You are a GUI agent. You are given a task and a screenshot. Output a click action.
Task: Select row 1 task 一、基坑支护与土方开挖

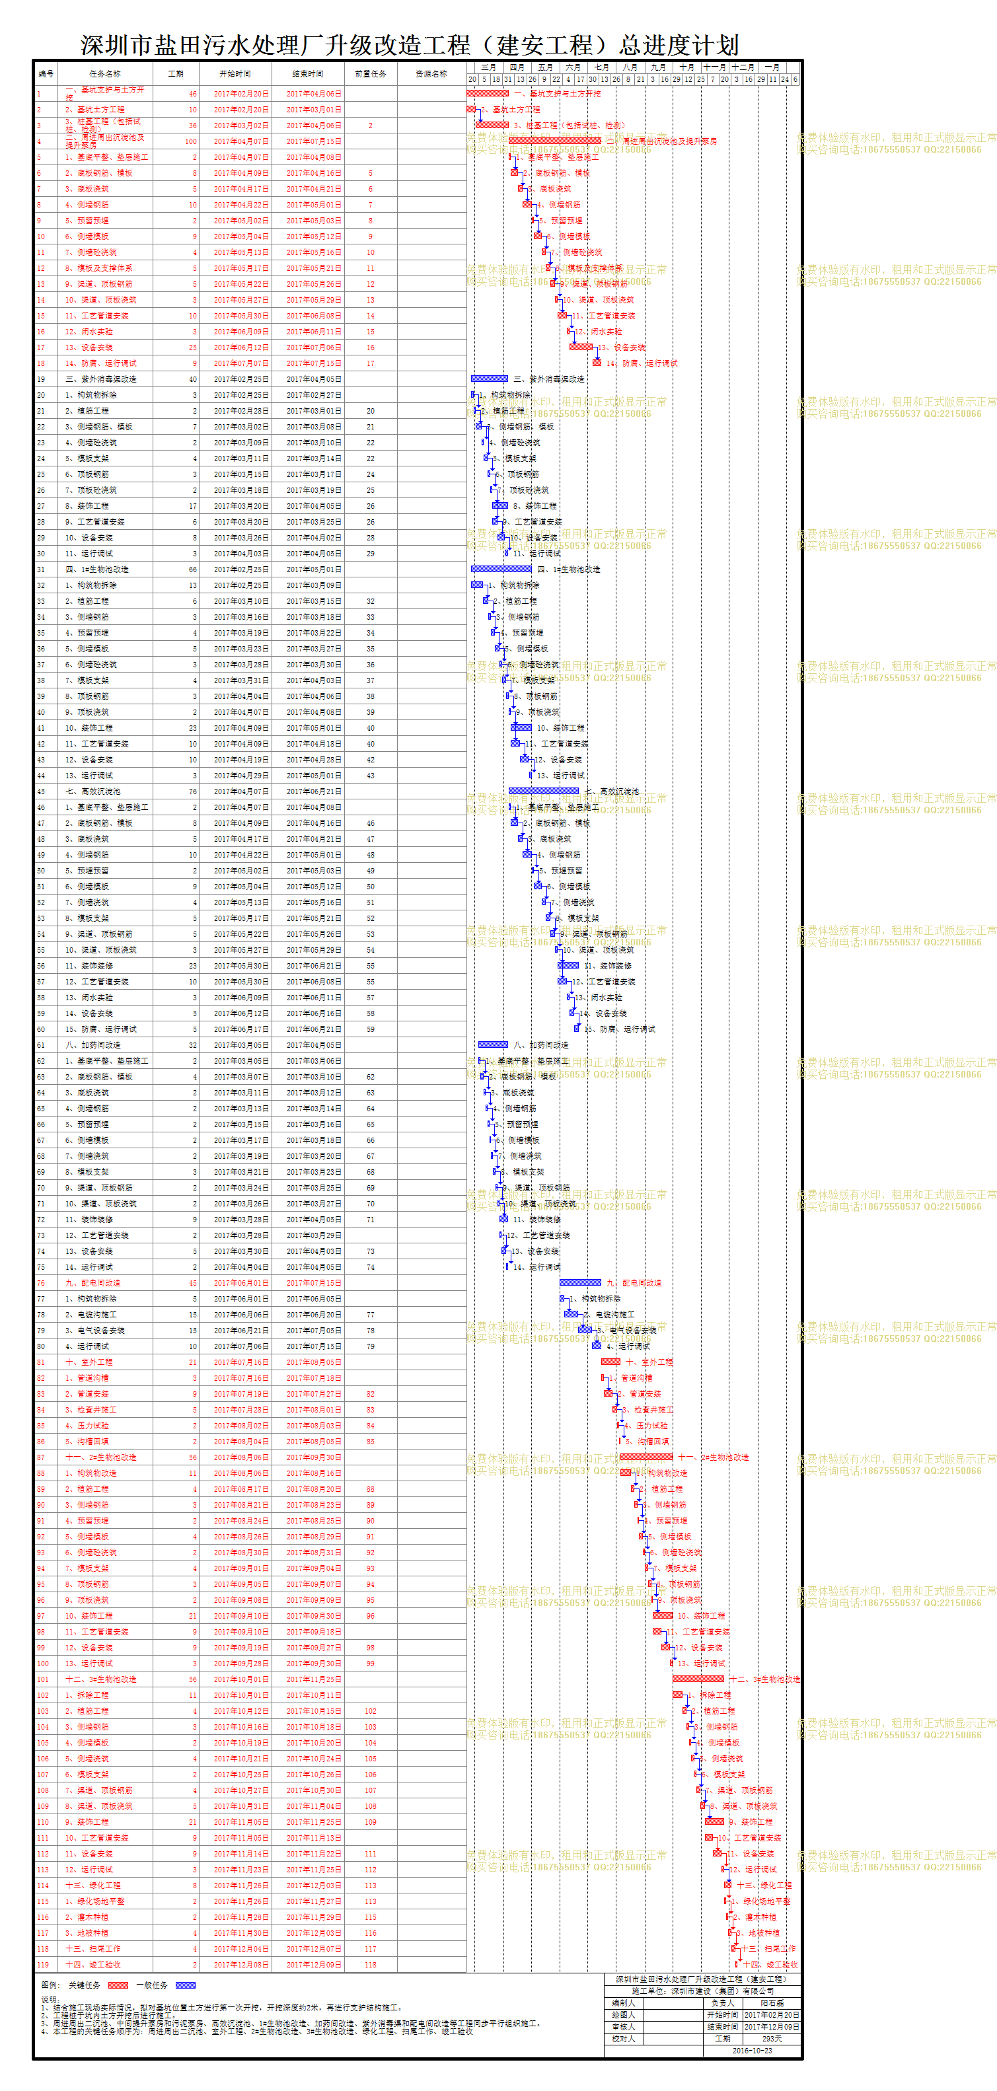click(x=106, y=93)
